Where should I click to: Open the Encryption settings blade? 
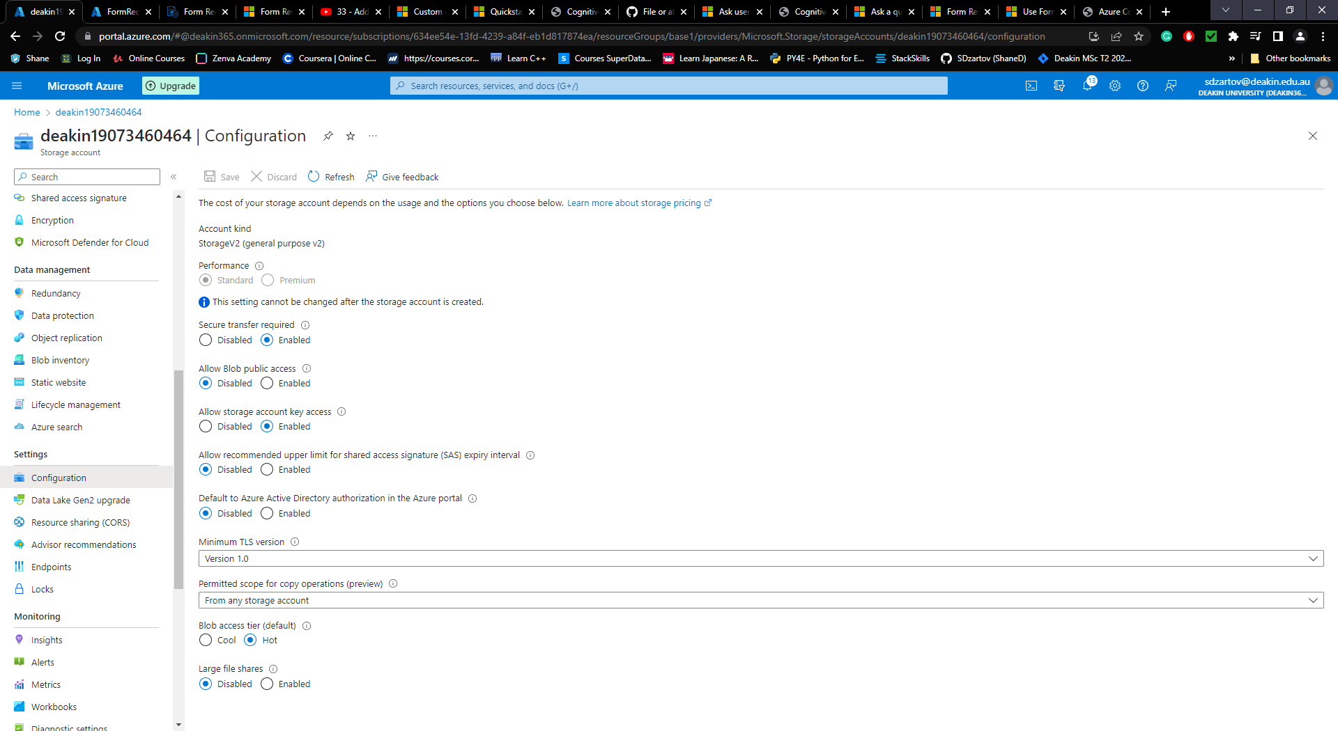52,220
